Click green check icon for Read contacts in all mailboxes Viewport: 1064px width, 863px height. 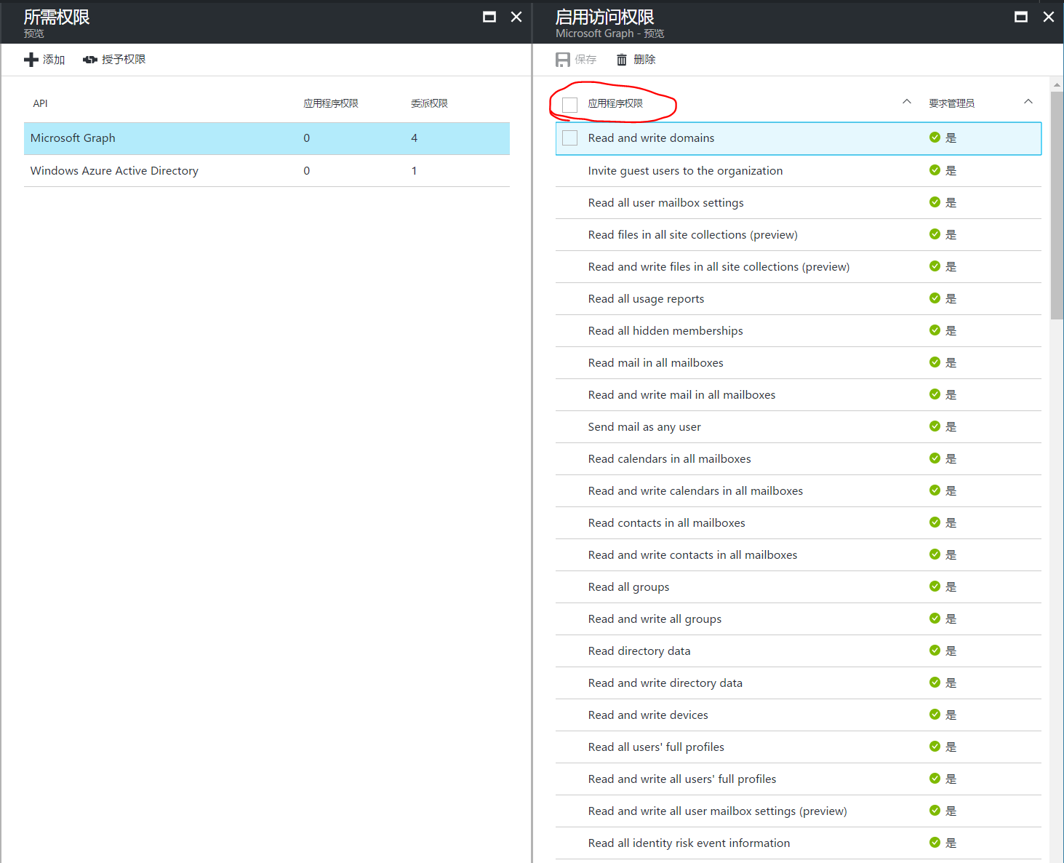click(935, 522)
